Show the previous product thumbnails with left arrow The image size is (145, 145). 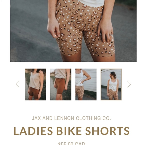[x=17, y=84]
